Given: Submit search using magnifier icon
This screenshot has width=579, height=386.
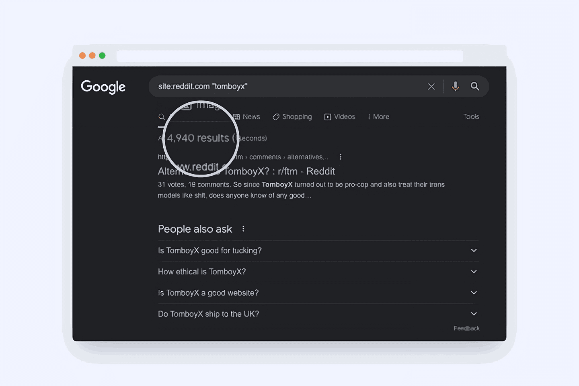Looking at the screenshot, I should pos(475,86).
